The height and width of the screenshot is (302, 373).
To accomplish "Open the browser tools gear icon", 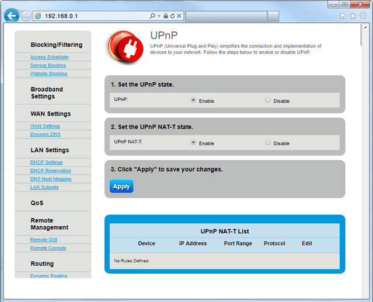I will click(x=362, y=16).
